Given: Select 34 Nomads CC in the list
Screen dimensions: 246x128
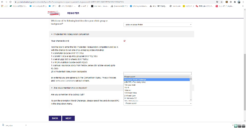Looking at the screenshot, I should click(157, 98).
